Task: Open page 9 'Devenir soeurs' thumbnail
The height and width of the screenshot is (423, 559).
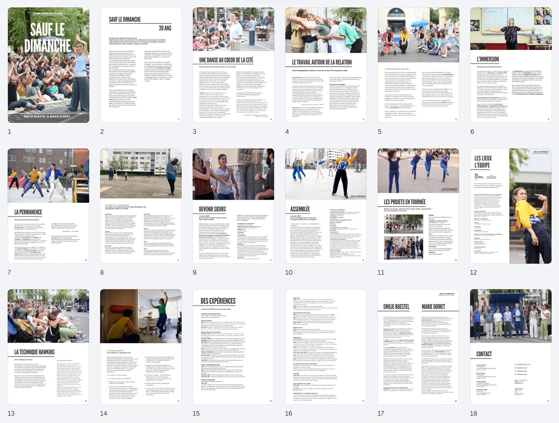Action: coord(234,206)
